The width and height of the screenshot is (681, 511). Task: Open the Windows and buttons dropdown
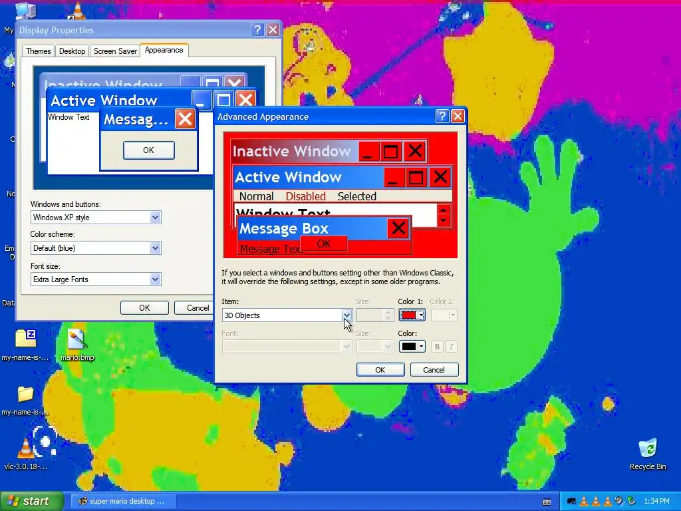[96, 218]
